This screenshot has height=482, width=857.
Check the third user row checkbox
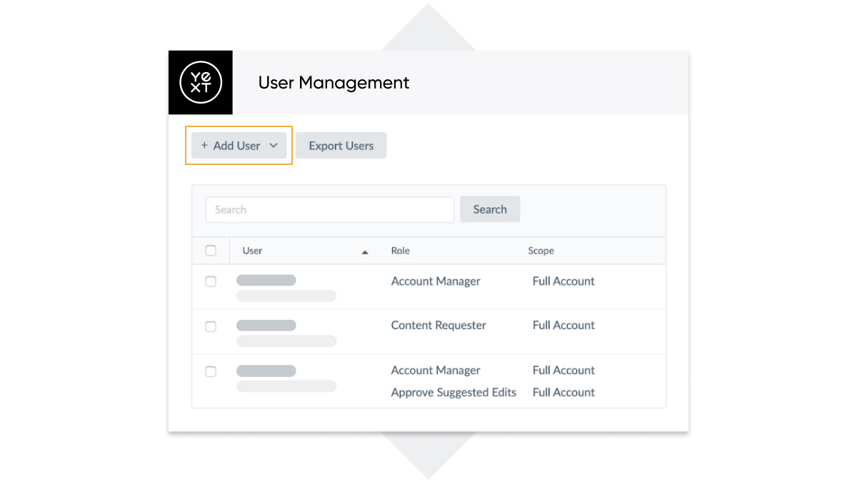211,371
